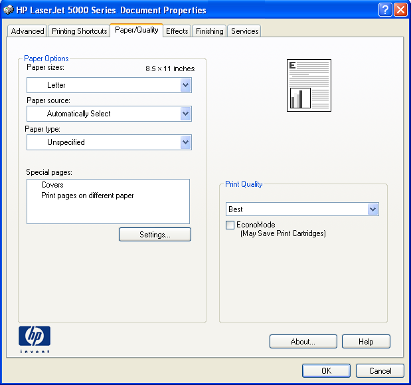This screenshot has height=385, width=411.
Task: Click the title bar Help question mark
Action: [x=385, y=10]
